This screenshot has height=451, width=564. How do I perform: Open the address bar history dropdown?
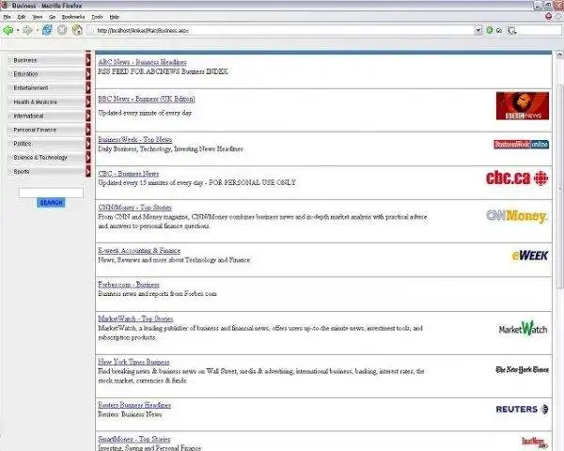478,30
